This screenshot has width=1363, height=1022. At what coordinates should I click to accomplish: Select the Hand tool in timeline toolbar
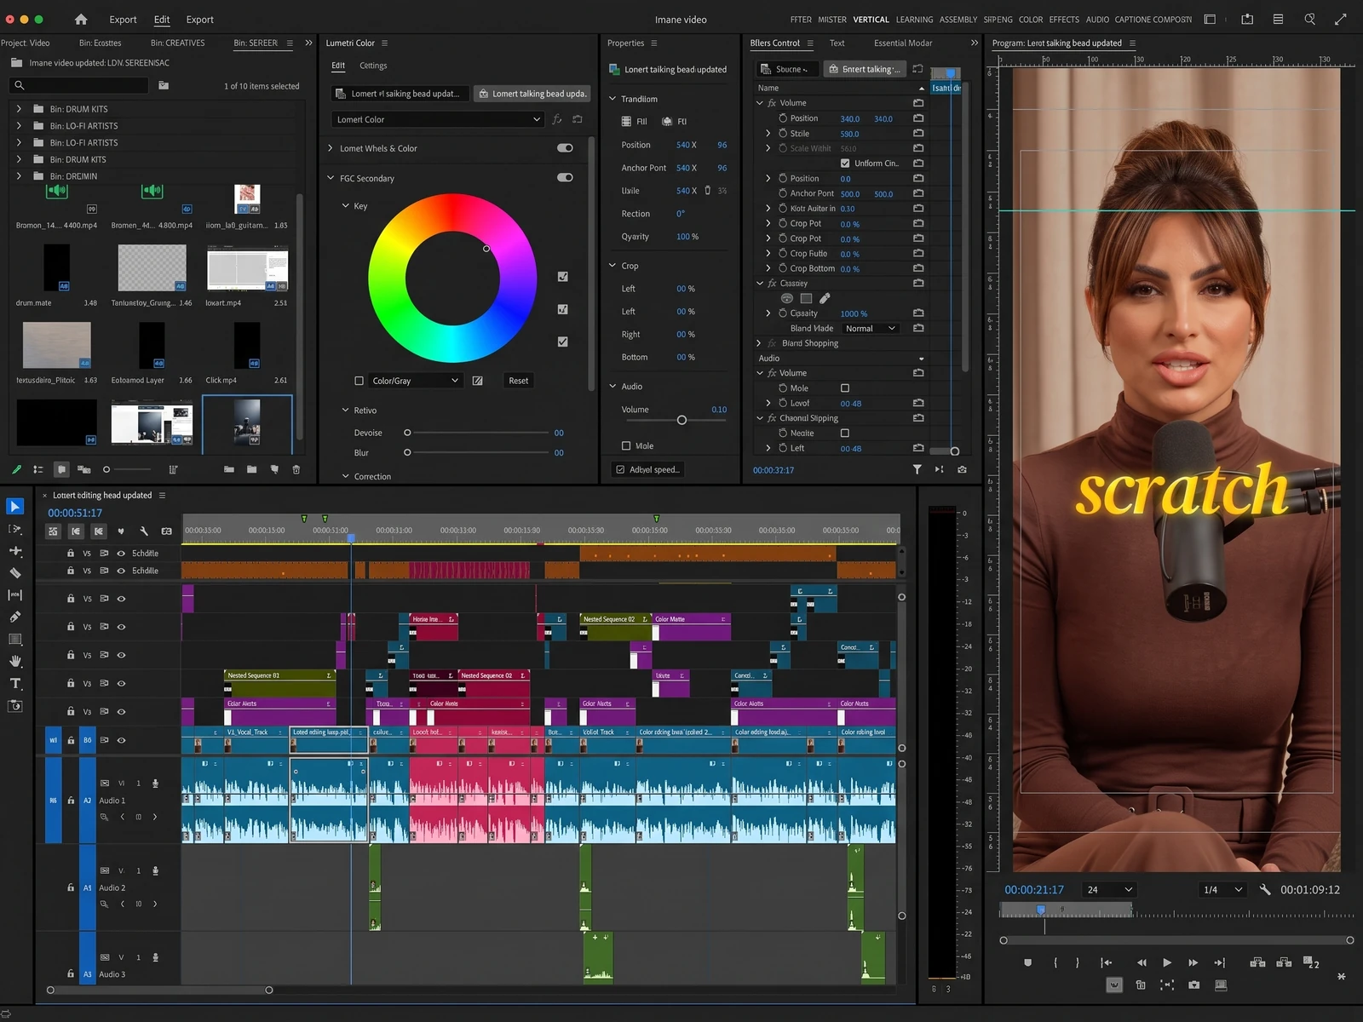click(x=14, y=661)
